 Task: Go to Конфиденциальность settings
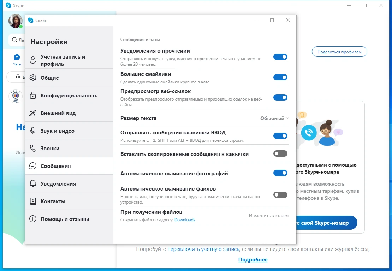tap(69, 95)
